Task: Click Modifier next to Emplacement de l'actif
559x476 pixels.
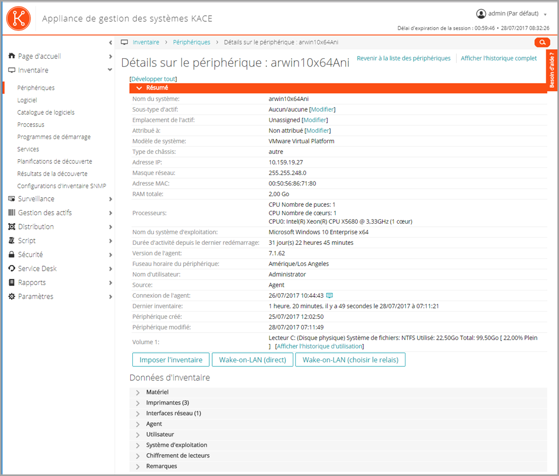Action: [315, 120]
